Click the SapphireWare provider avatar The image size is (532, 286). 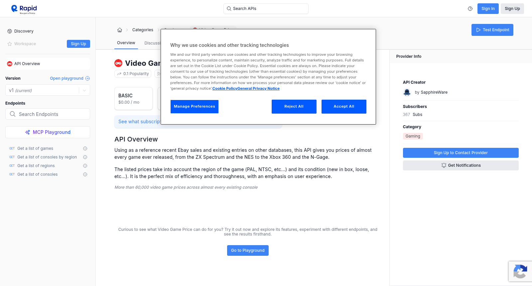[407, 92]
